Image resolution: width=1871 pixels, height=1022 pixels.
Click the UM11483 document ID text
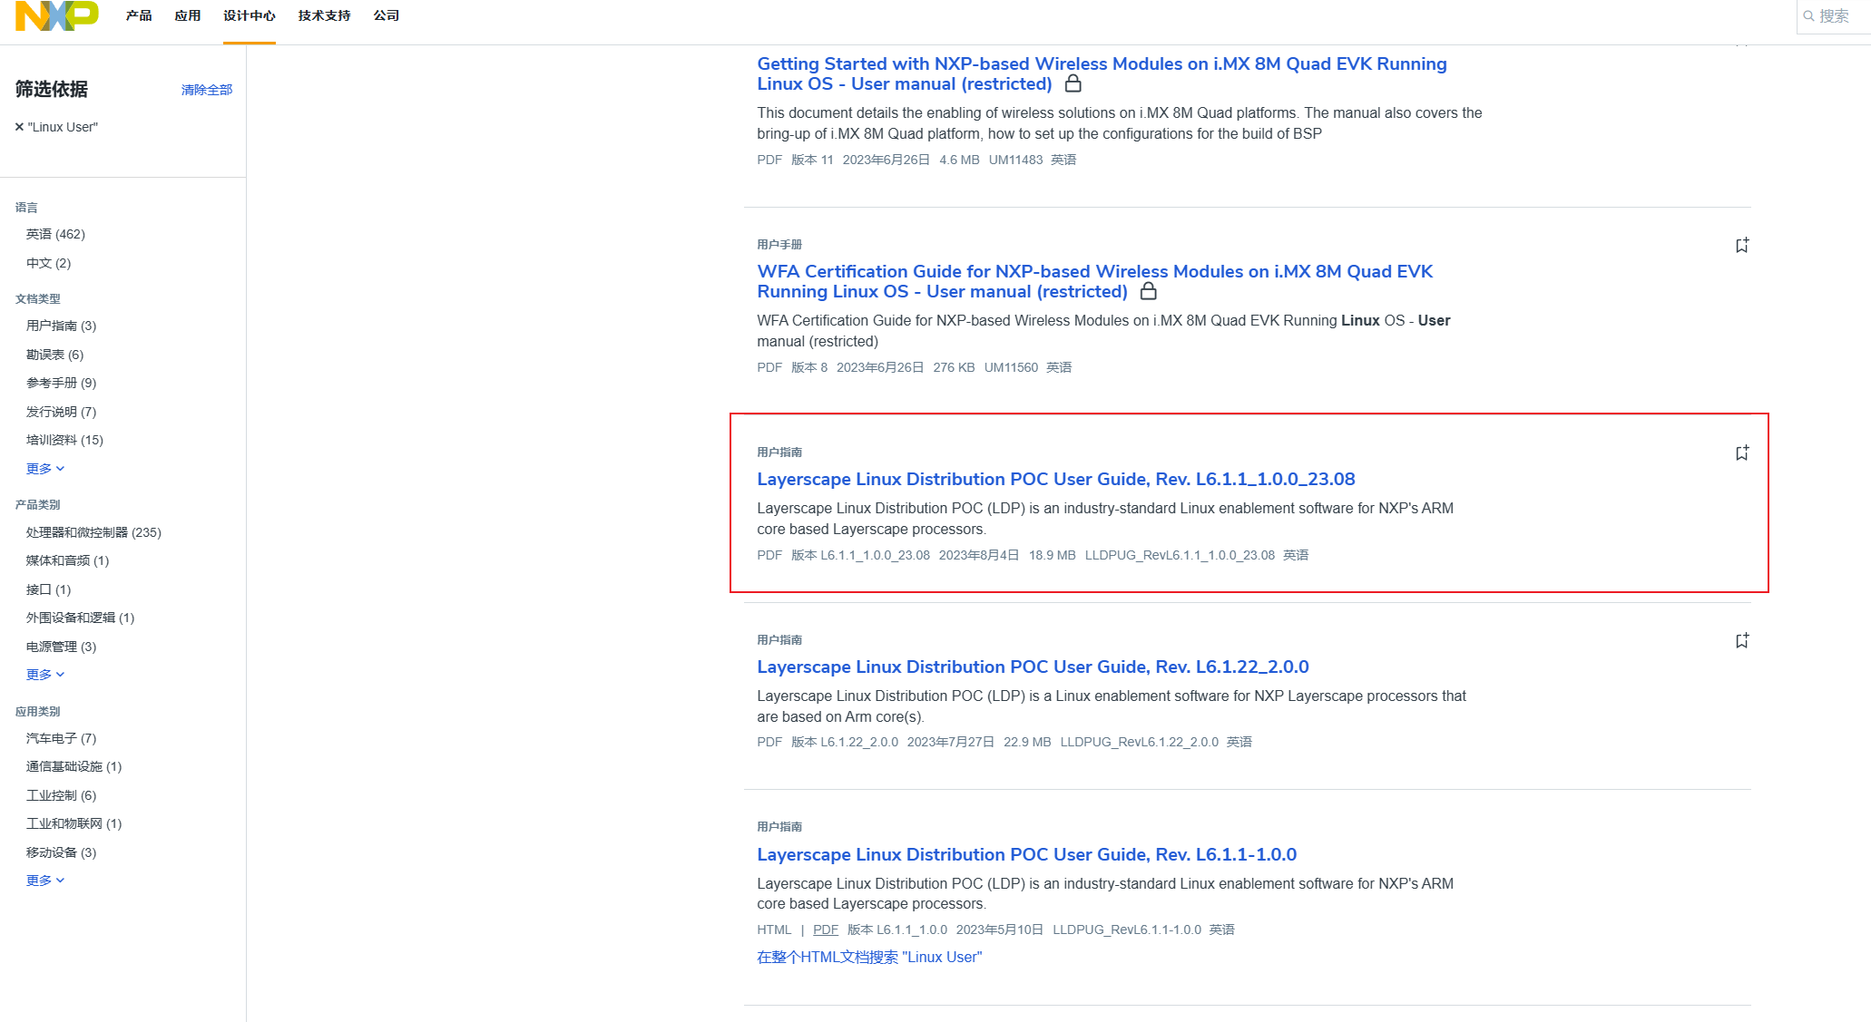pos(1015,160)
